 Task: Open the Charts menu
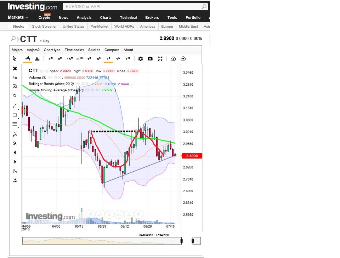106,18
